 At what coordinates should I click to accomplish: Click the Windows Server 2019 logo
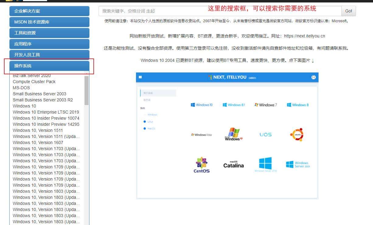click(x=298, y=164)
